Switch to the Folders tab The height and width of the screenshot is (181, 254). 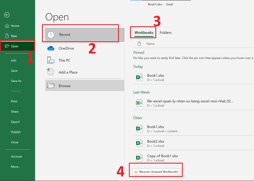[166, 33]
